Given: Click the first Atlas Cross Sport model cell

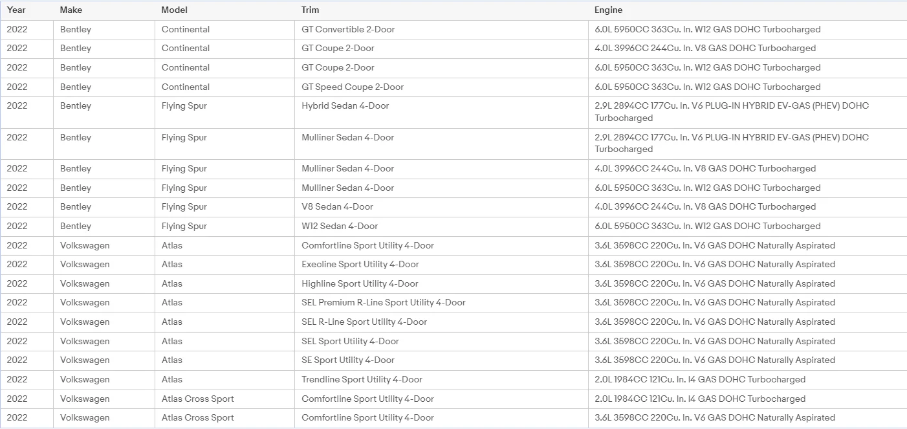Looking at the screenshot, I should click(224, 399).
